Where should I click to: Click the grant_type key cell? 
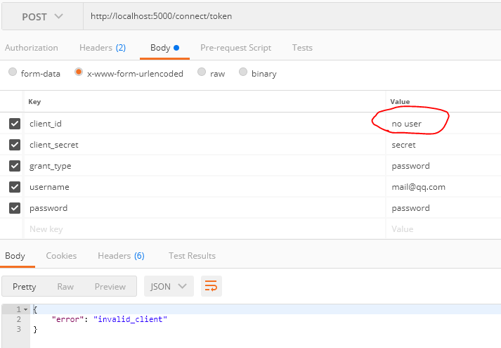coord(204,166)
